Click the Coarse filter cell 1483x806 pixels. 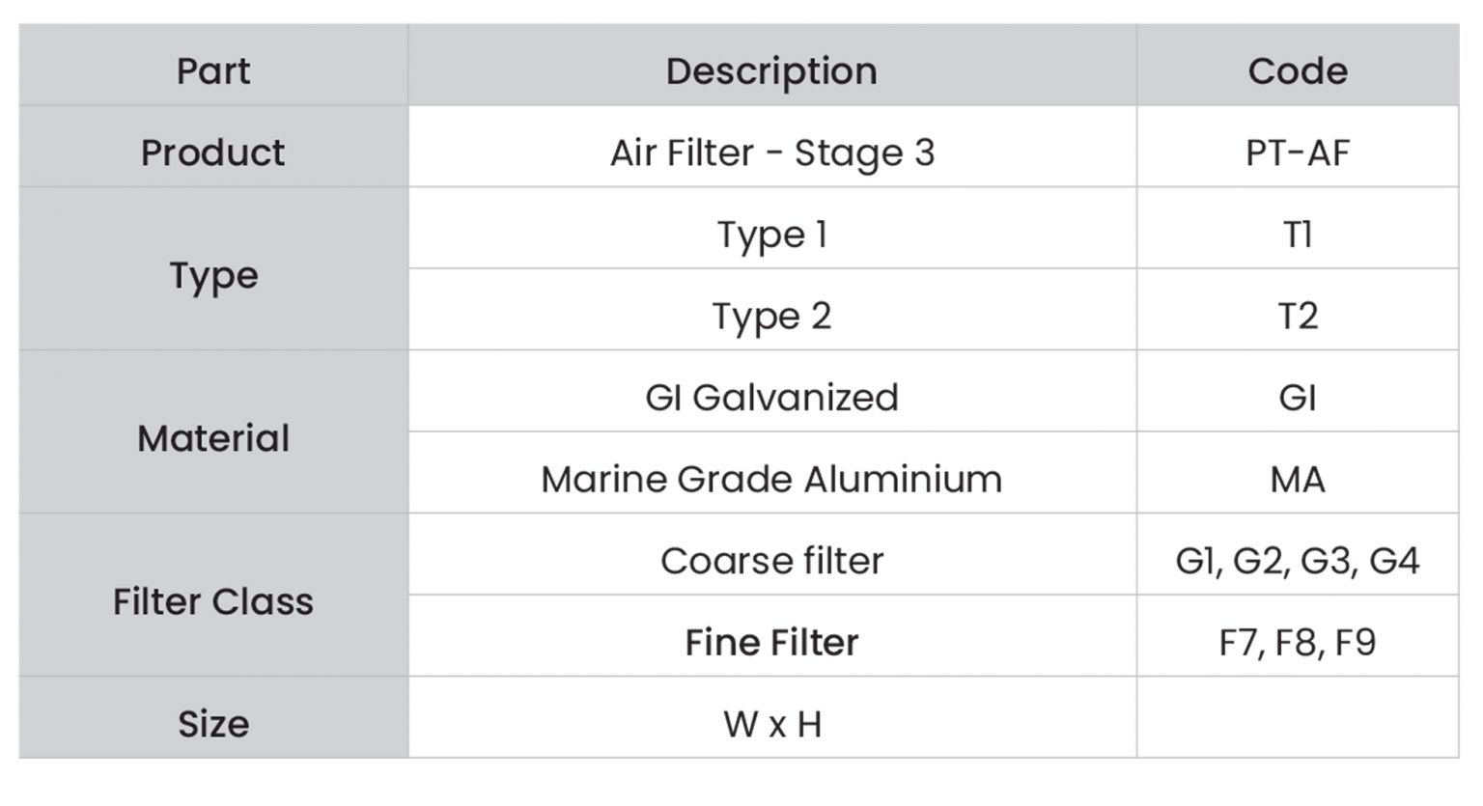[772, 555]
